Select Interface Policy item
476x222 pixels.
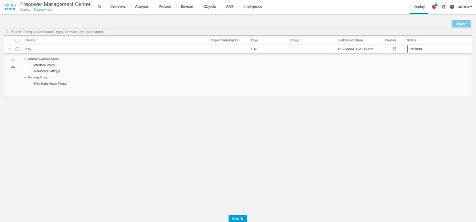[x=44, y=65]
